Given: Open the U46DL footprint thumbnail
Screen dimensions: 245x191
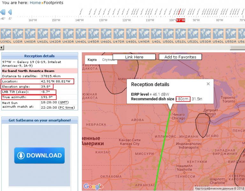Looking at the screenshot, I should [106, 34].
